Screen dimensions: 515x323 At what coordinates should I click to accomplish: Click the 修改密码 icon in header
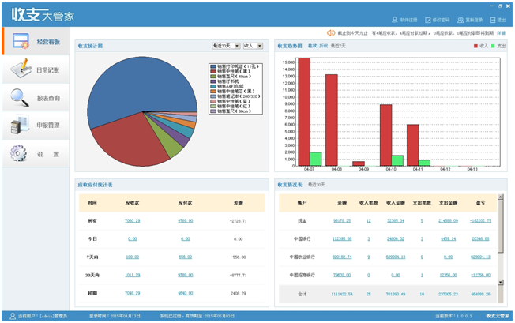pos(427,19)
